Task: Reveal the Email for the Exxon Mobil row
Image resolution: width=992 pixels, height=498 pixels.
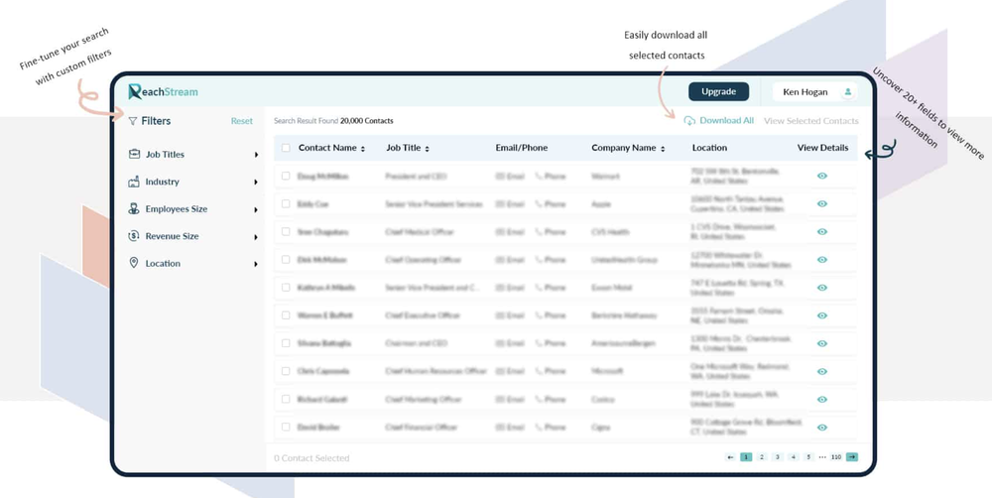Action: [x=510, y=288]
